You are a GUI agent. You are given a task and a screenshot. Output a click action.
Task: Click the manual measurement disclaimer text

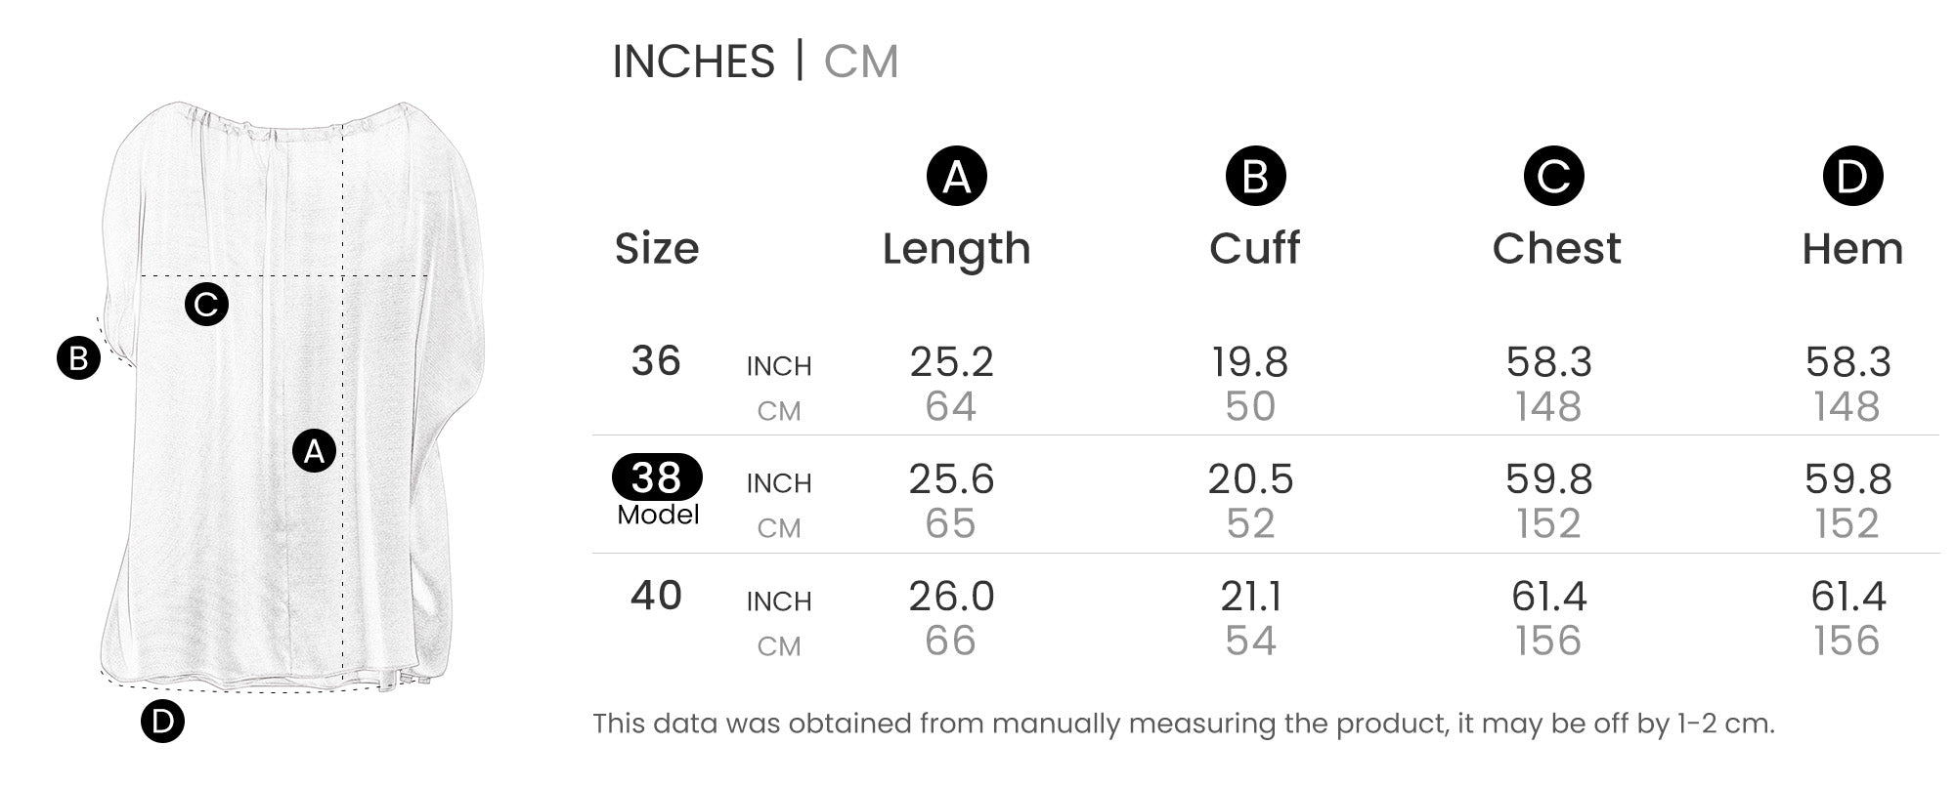tap(1184, 724)
